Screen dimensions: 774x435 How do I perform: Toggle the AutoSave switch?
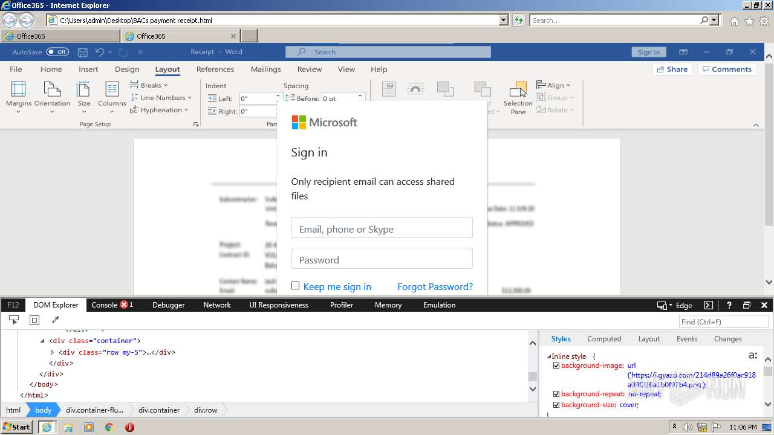pyautogui.click(x=57, y=52)
